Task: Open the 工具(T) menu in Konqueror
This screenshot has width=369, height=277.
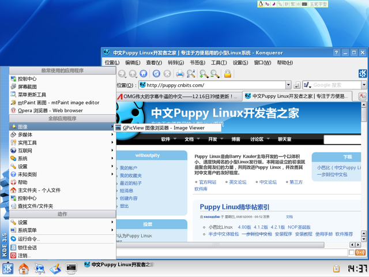Action: pyautogui.click(x=219, y=63)
